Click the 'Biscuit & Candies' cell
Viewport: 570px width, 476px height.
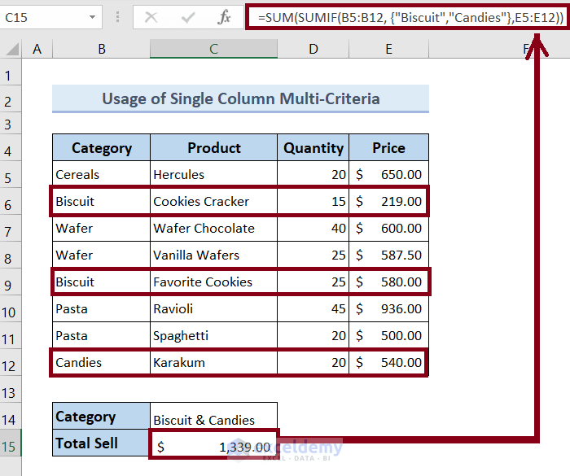pyautogui.click(x=213, y=416)
